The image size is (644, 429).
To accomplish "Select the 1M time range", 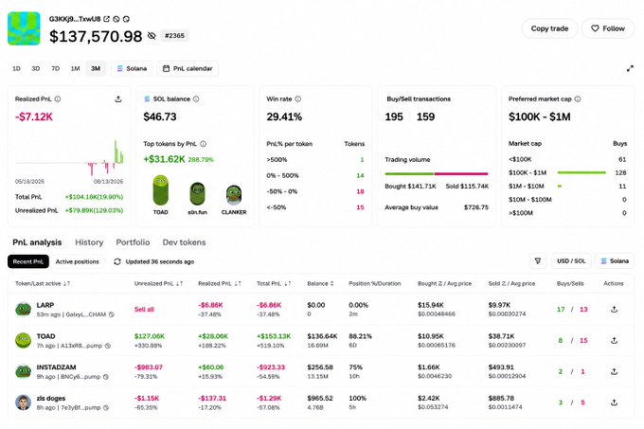I will (75, 68).
